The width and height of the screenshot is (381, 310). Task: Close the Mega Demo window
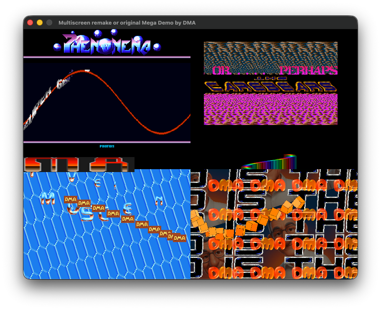point(30,22)
